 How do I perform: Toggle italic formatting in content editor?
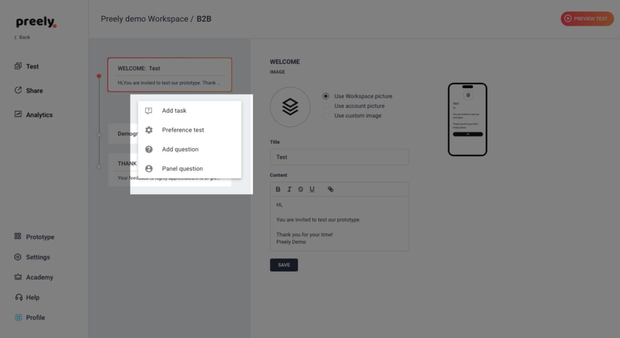[x=289, y=189]
